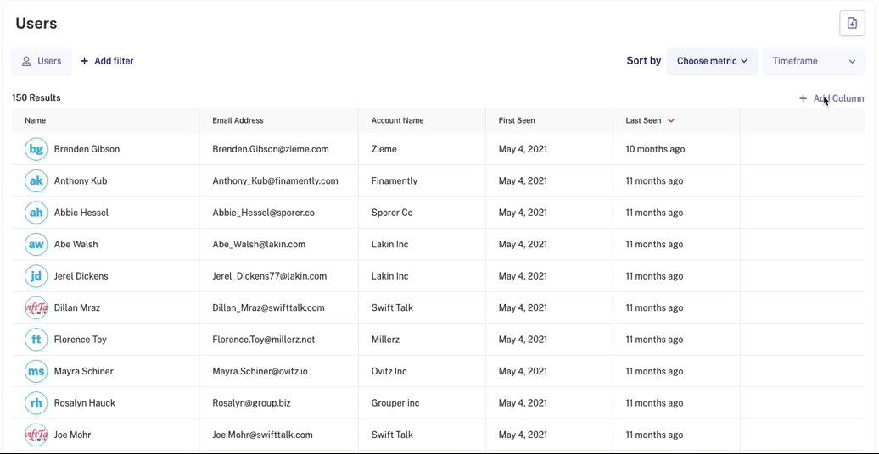879x454 pixels.
Task: Click the export download icon
Action: [x=852, y=24]
